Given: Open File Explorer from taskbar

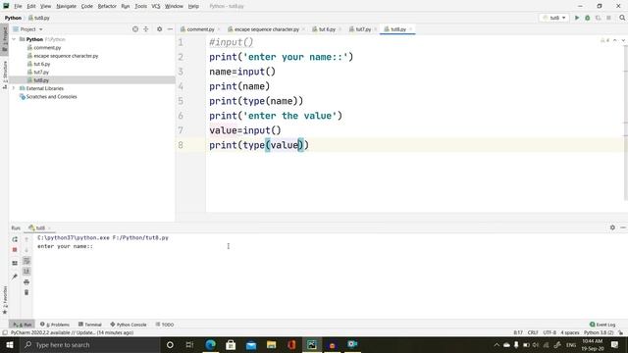Looking at the screenshot, I should pos(271,344).
